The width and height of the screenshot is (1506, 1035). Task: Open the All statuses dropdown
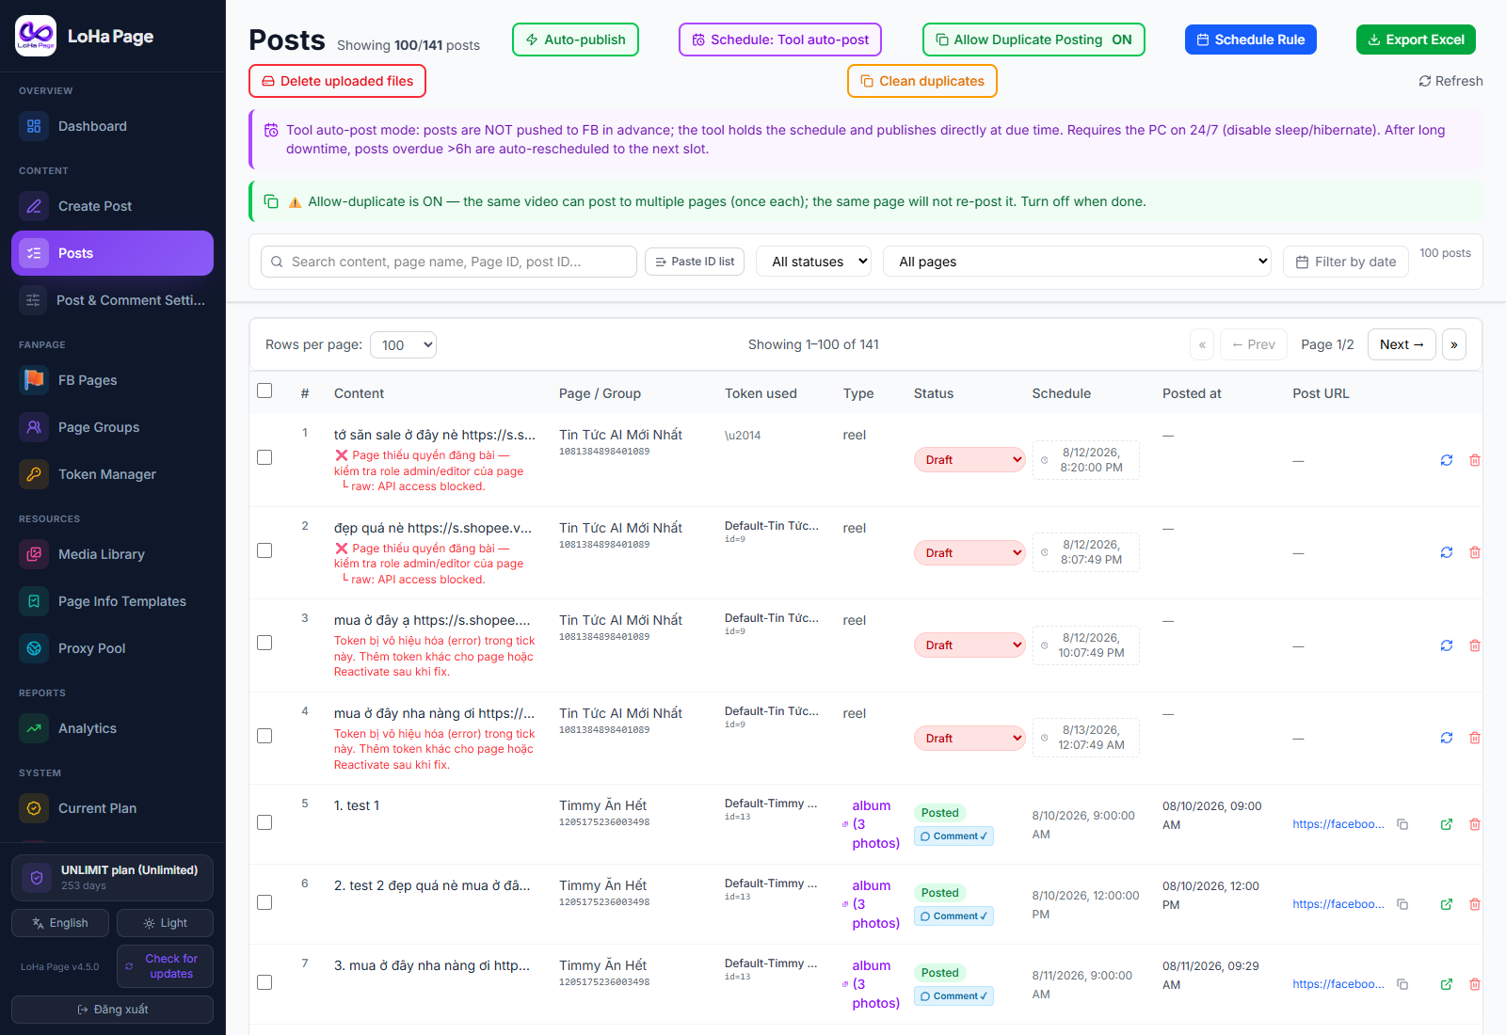point(813,262)
